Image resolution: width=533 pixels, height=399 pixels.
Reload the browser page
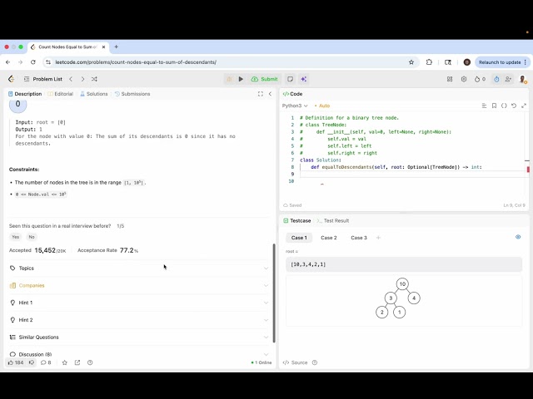click(x=33, y=62)
